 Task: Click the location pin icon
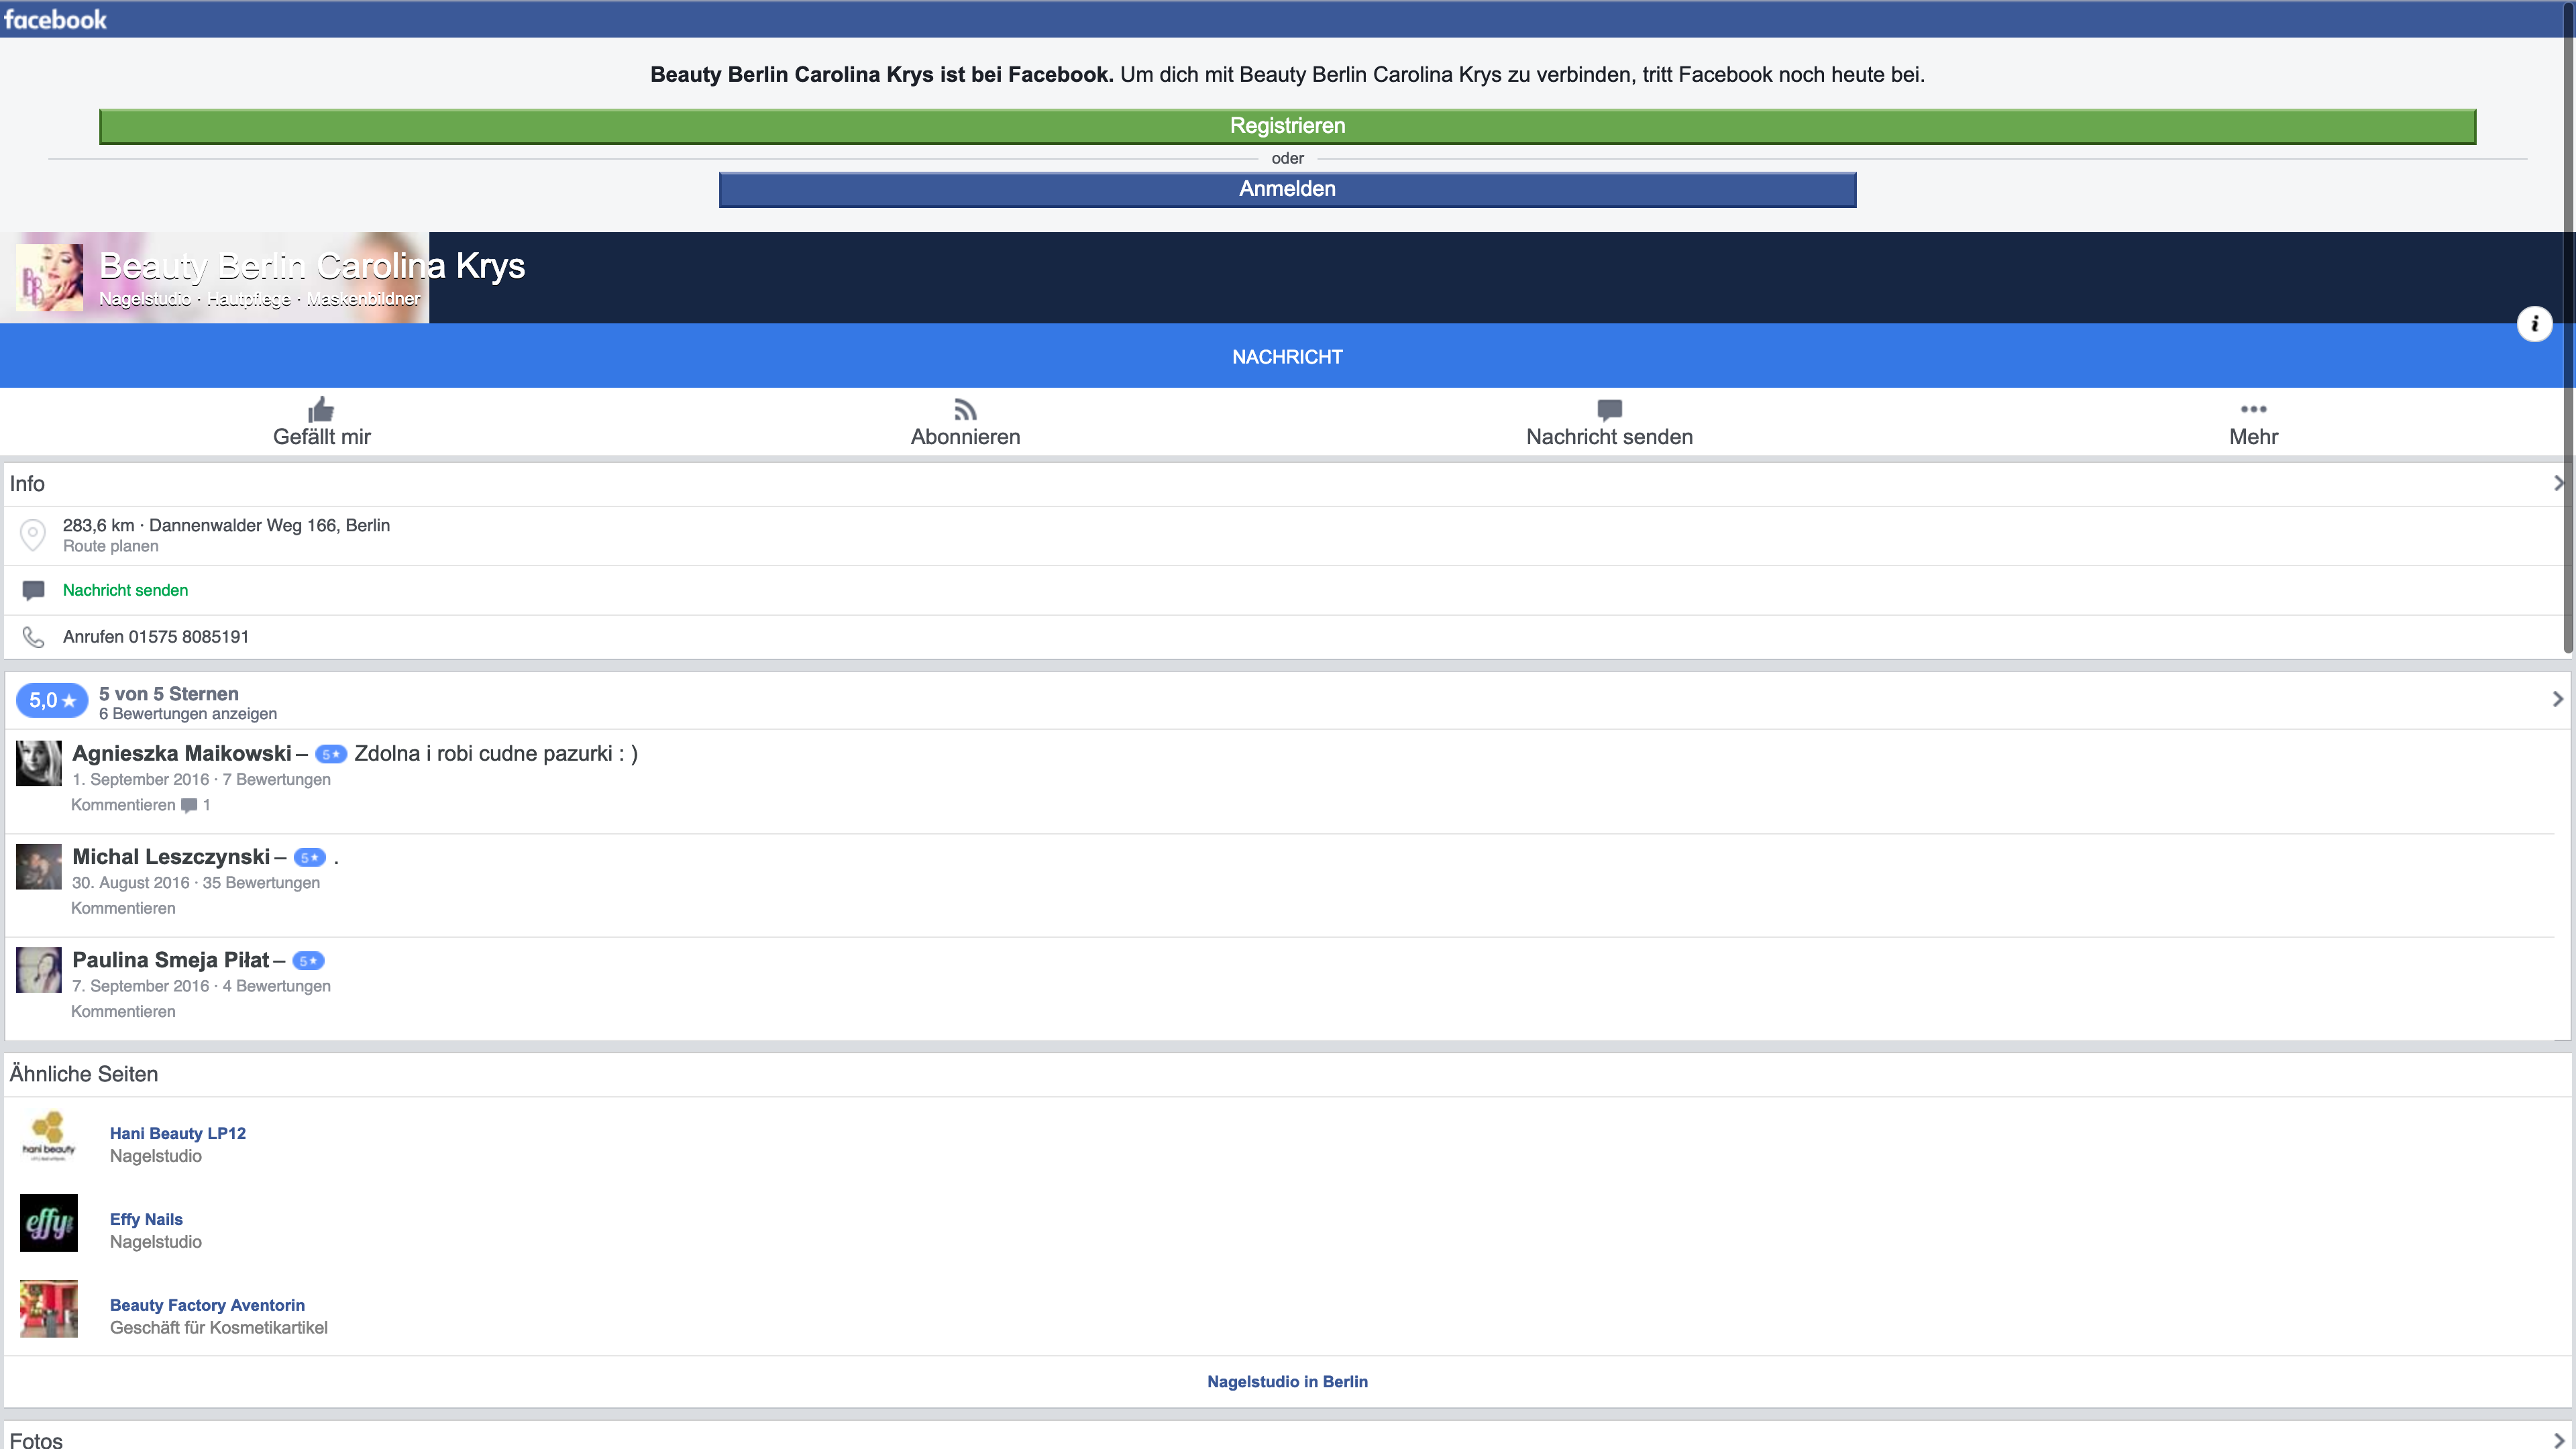pos(33,535)
